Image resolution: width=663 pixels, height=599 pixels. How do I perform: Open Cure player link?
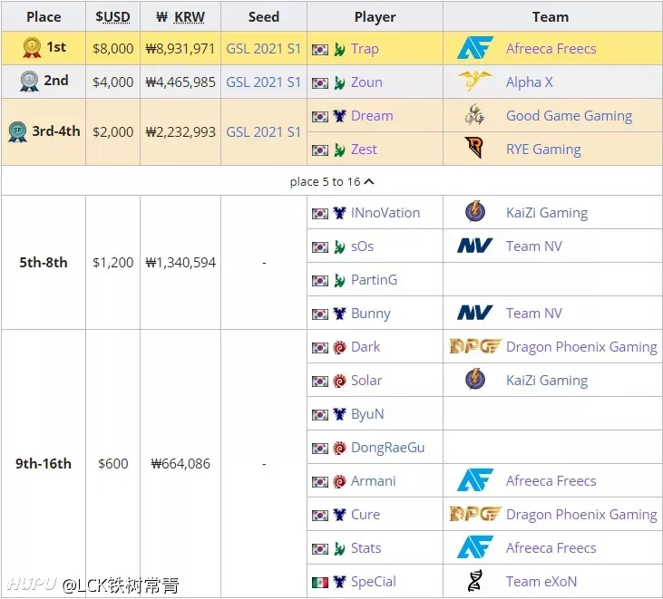pyautogui.click(x=365, y=515)
